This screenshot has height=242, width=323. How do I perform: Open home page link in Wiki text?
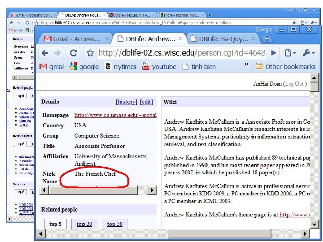(x=295, y=215)
